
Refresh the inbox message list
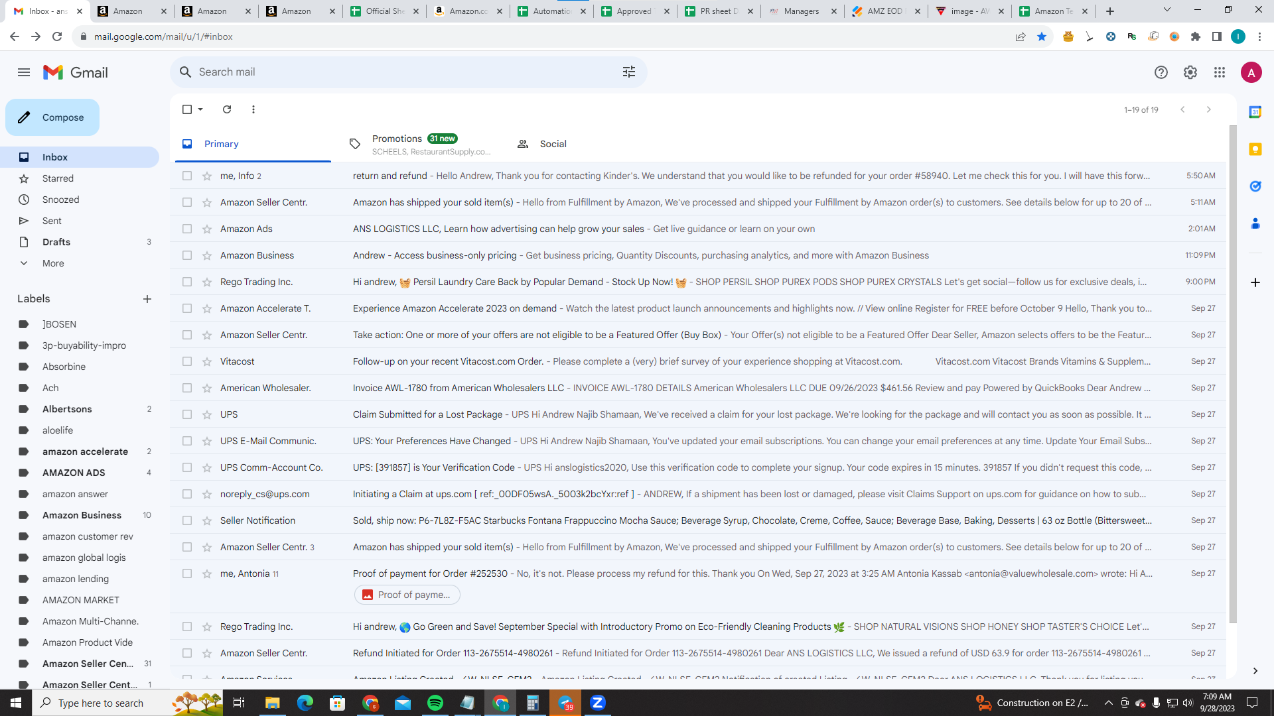point(227,109)
